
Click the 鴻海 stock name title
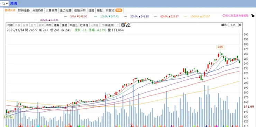tap(13, 3)
